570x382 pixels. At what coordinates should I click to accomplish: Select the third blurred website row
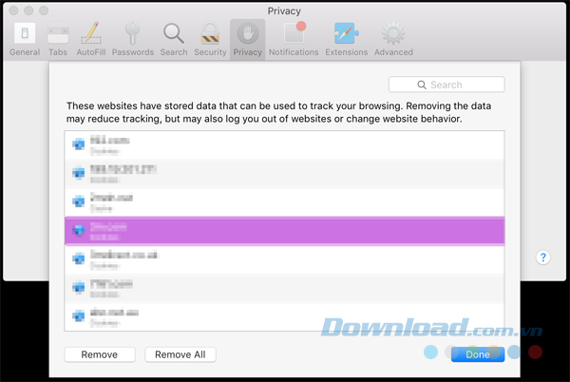click(284, 202)
